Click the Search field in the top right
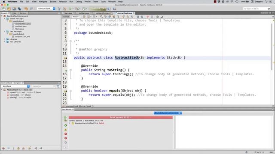Image resolution: width=275 pixels, height=154 pixels. coord(257,9)
